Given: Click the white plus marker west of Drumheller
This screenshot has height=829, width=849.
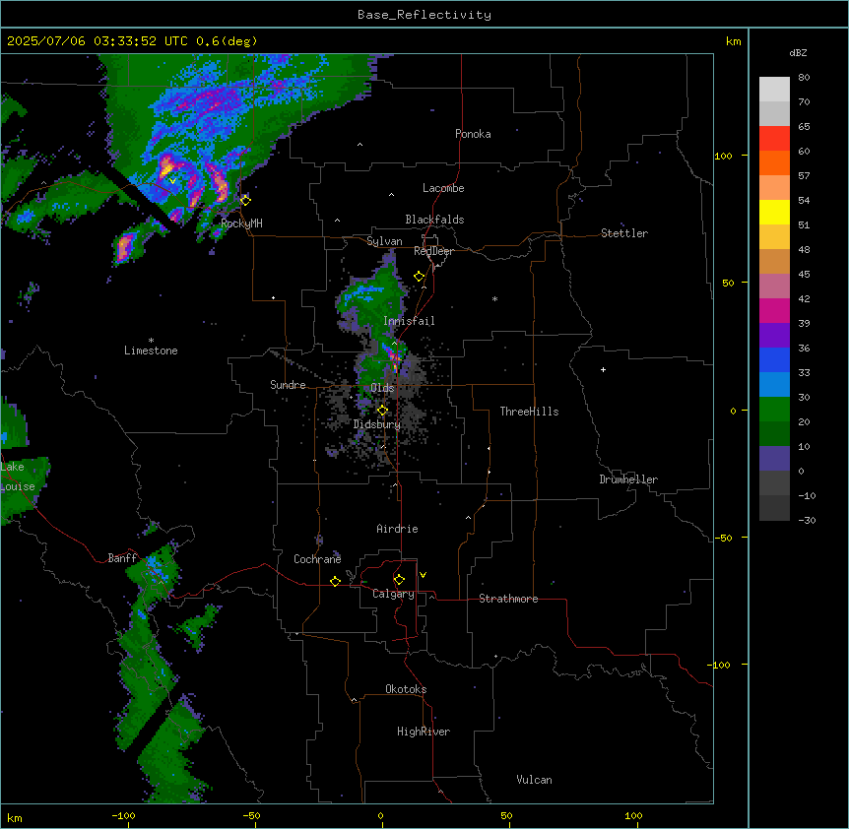Looking at the screenshot, I should 603,369.
